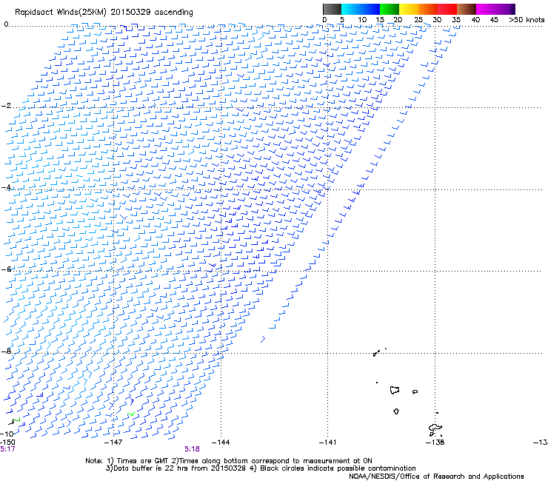Select the cyan 5-10 knots color swatch
The height and width of the screenshot is (481, 548).
[x=350, y=9]
